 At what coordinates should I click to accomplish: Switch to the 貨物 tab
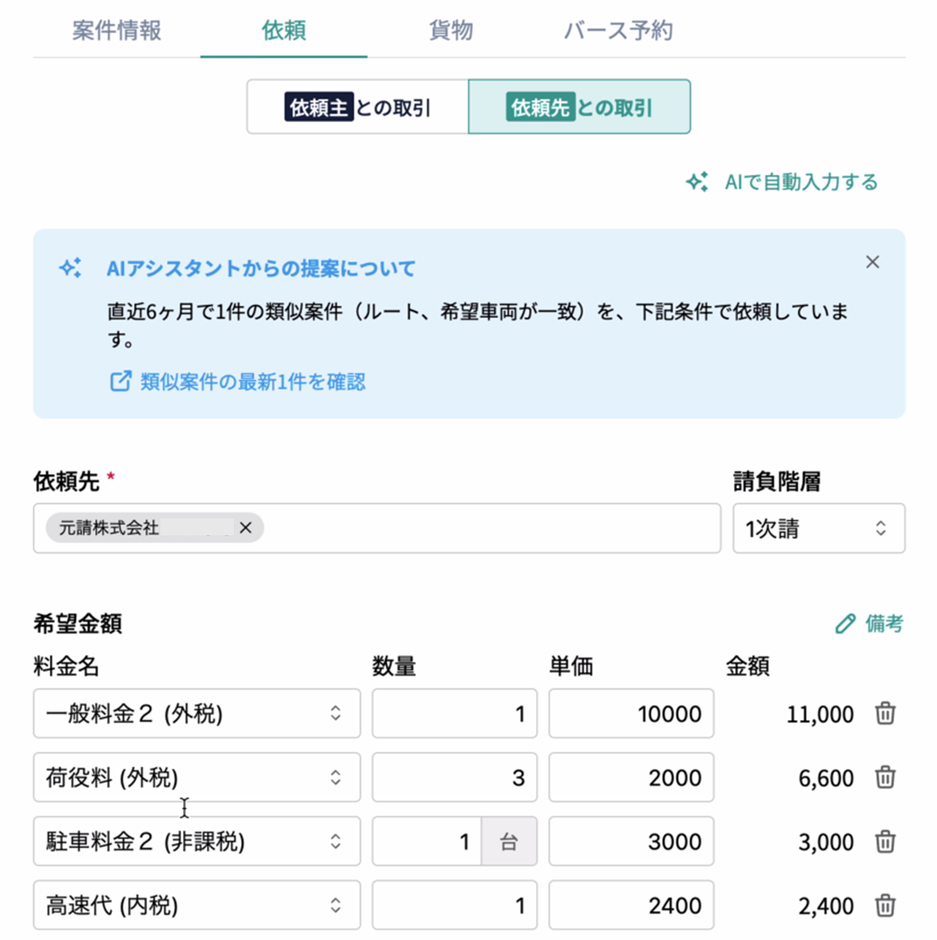[x=451, y=31]
